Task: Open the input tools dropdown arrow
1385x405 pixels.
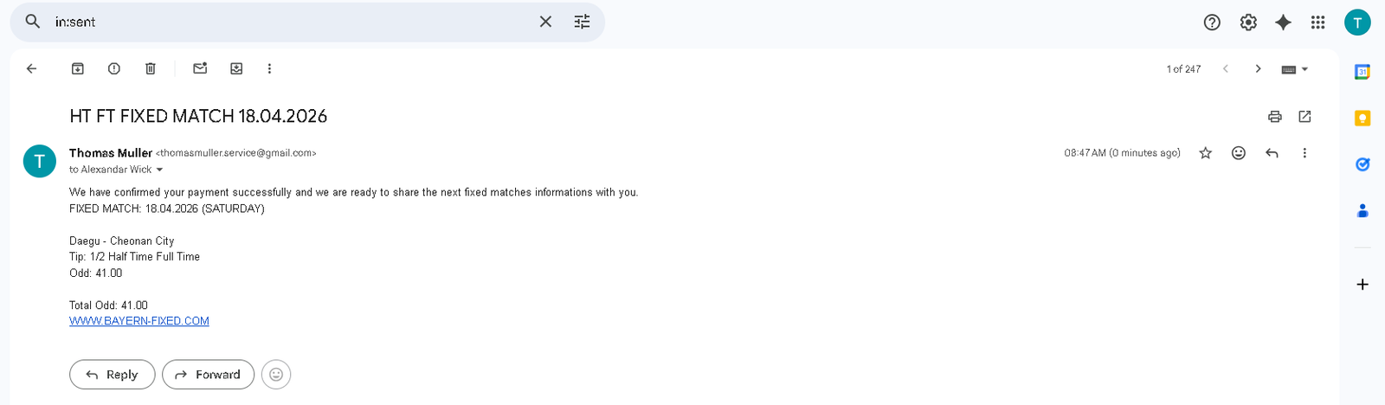Action: click(x=1304, y=69)
